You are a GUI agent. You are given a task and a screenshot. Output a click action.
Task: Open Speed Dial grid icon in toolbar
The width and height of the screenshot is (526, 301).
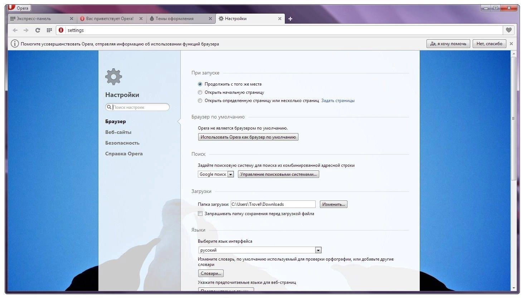click(x=49, y=30)
